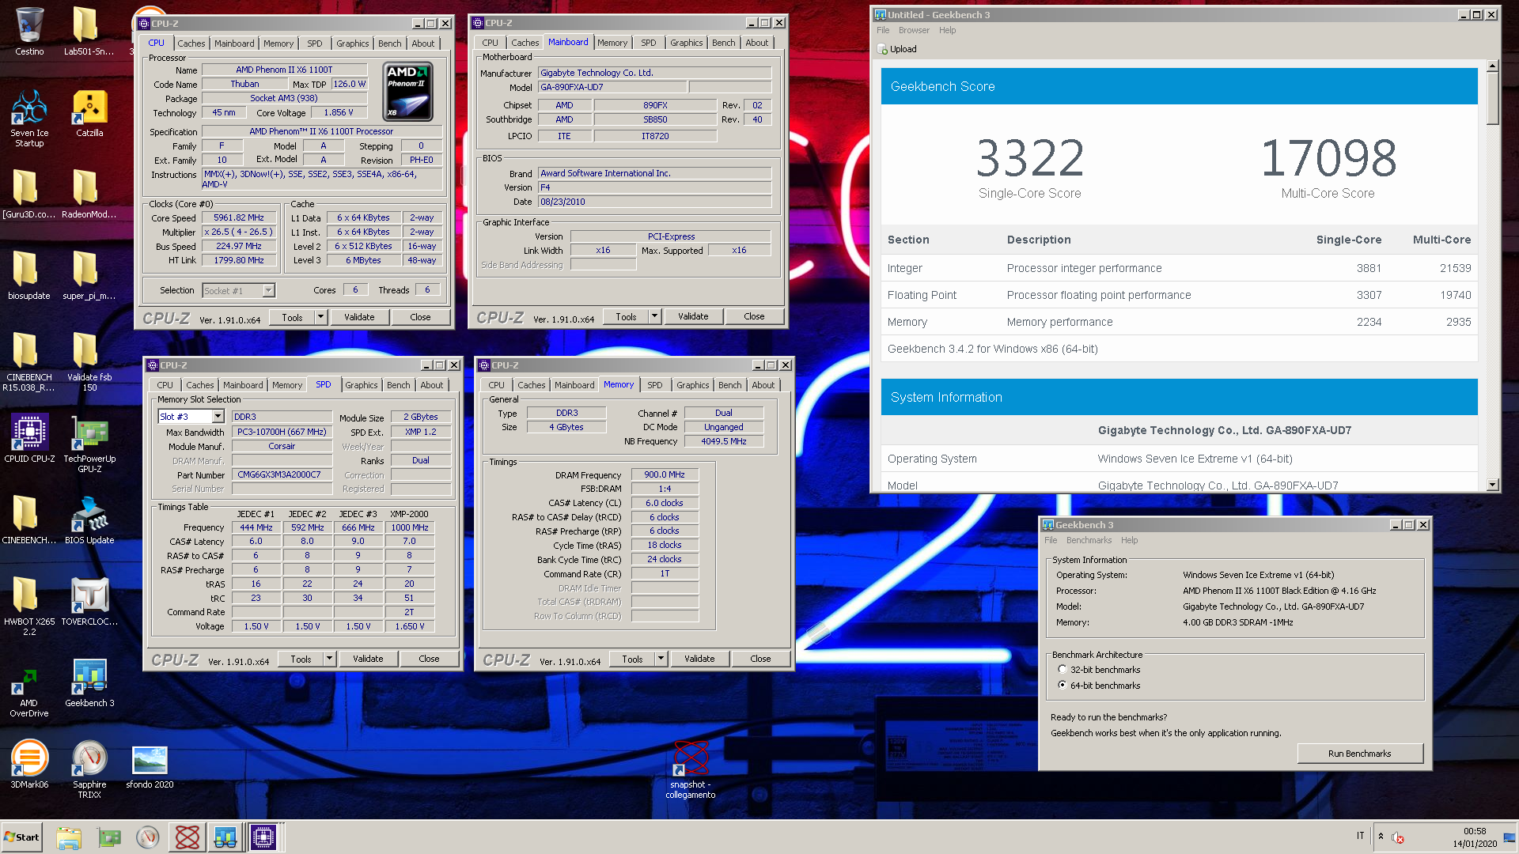Launch Geekbench 3 desktop shortcut

pos(89,683)
